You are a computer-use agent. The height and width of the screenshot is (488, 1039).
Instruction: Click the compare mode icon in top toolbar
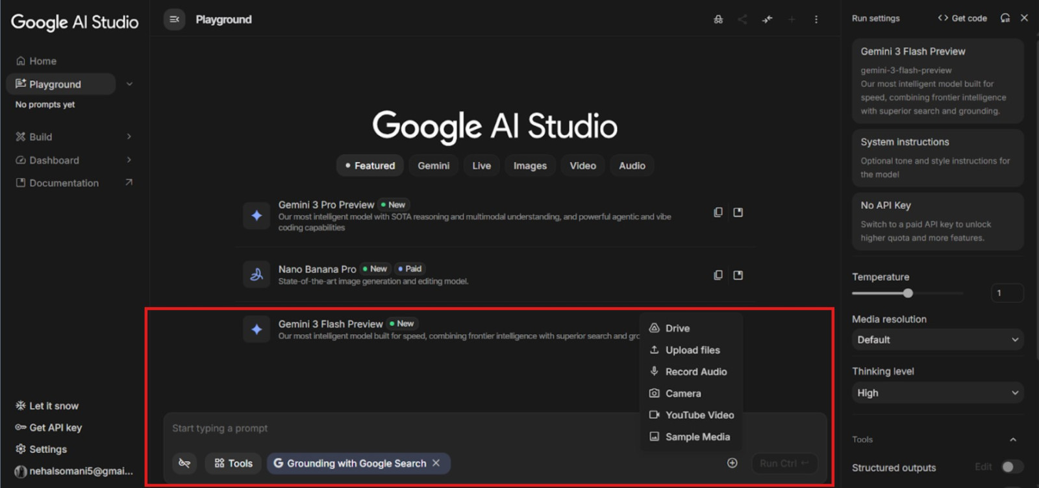(767, 19)
